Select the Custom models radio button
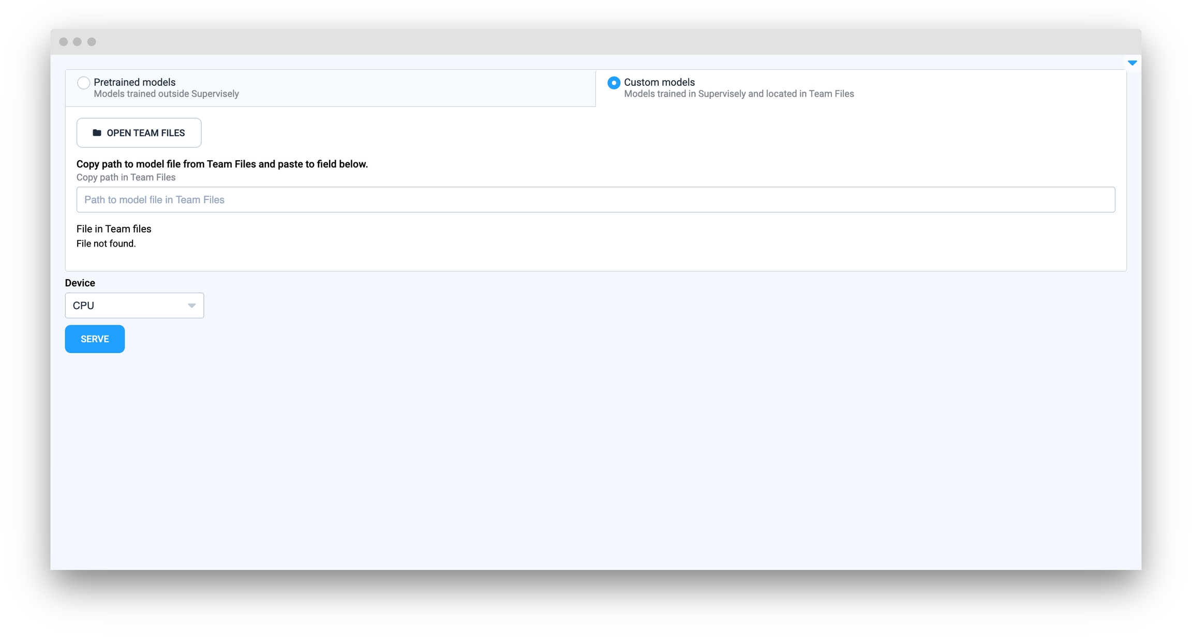The width and height of the screenshot is (1192, 642). coord(614,83)
